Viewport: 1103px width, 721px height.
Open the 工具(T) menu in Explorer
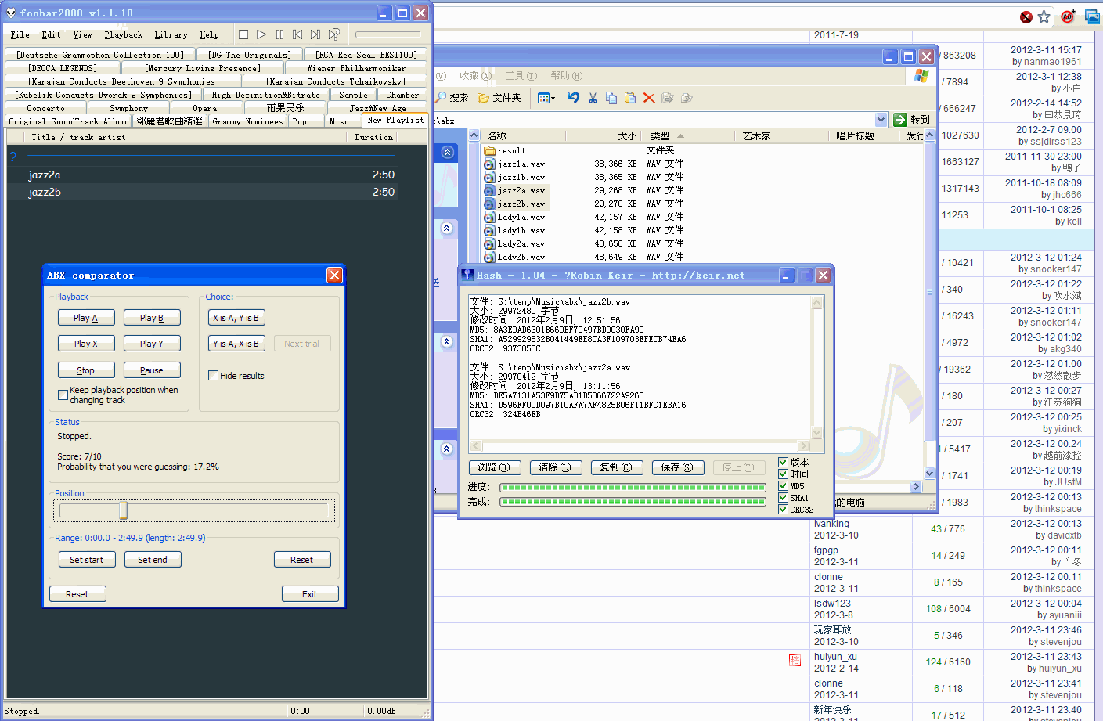[x=521, y=76]
